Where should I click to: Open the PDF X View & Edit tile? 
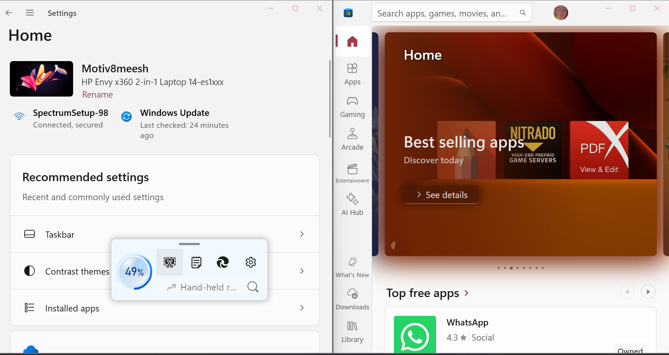[599, 150]
